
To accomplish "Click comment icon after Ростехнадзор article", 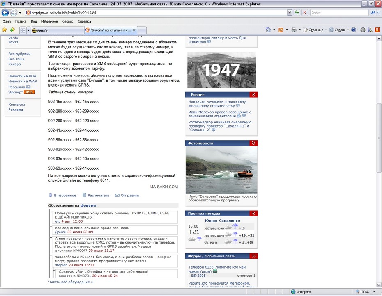I will pos(214,130).
